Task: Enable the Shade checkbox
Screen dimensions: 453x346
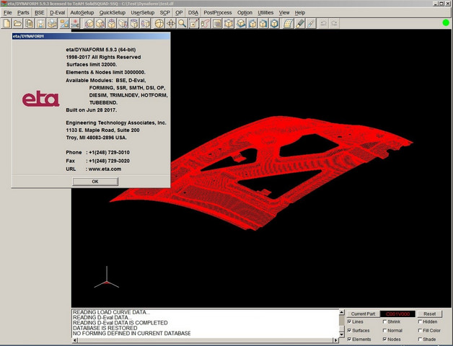Action: click(x=421, y=339)
